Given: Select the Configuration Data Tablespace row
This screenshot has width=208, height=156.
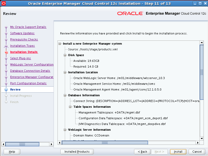Looking at the screenshot, I should [x=123, y=118].
